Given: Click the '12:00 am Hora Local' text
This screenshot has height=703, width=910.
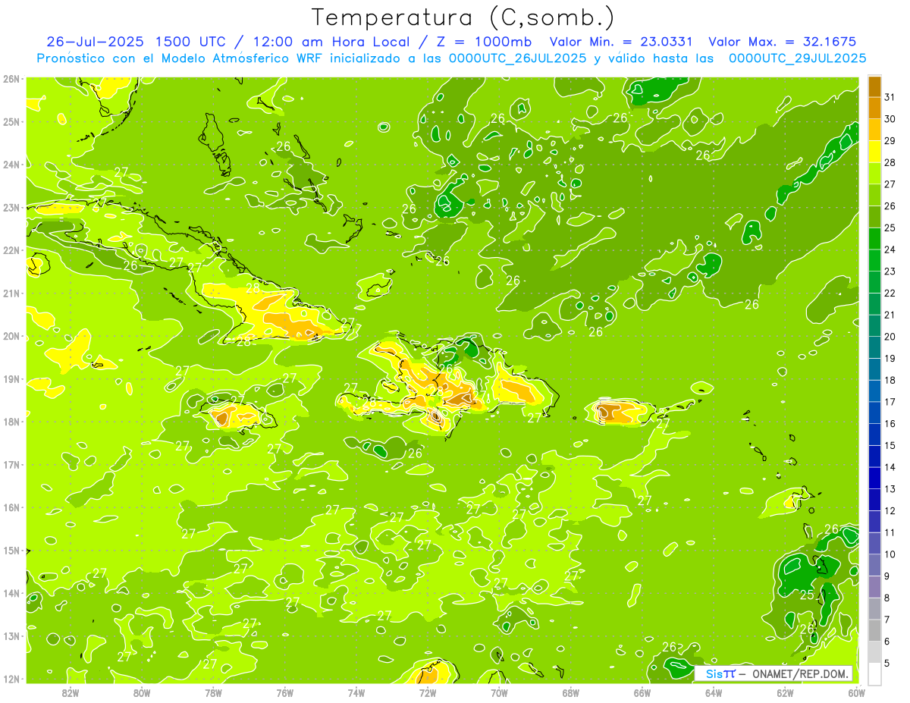Looking at the screenshot, I should pos(329,42).
